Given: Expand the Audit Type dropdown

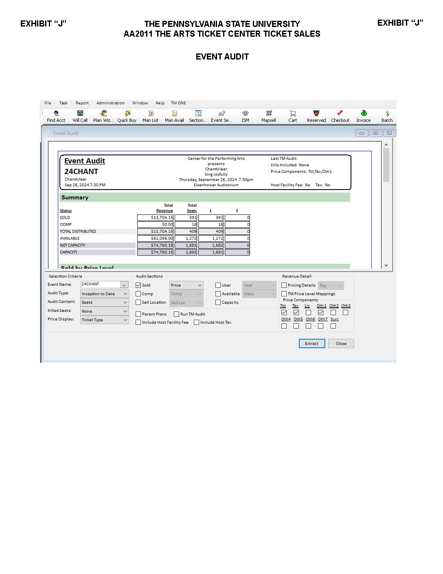Looking at the screenshot, I should tap(125, 294).
